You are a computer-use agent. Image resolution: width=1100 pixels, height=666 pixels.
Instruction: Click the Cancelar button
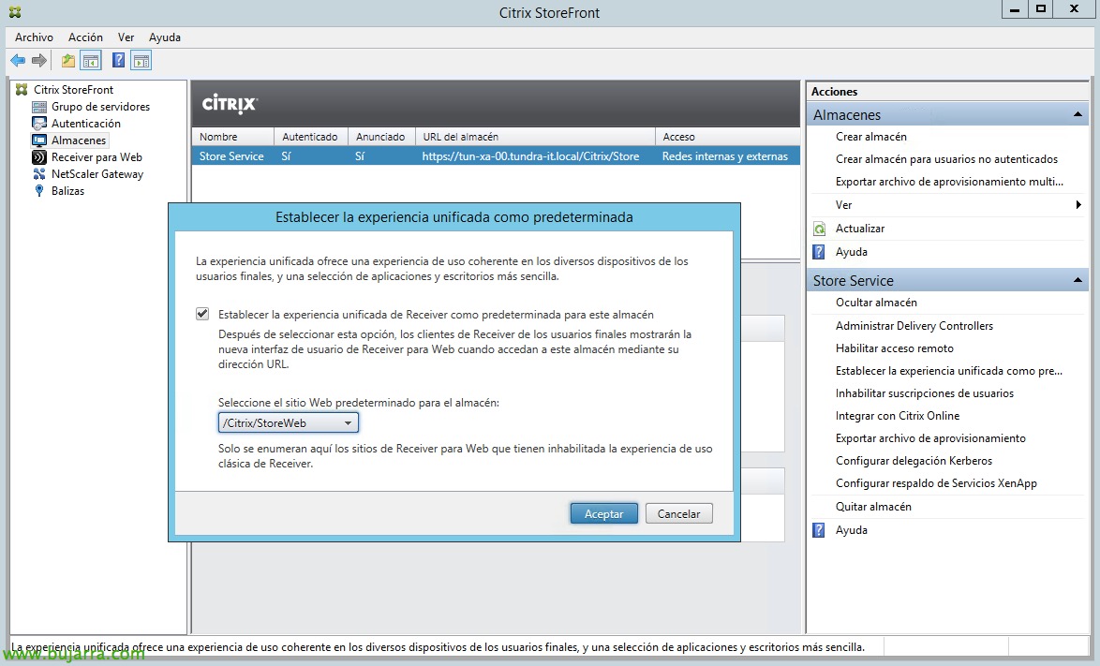678,514
